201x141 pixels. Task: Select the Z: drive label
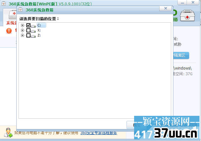tap(39, 35)
